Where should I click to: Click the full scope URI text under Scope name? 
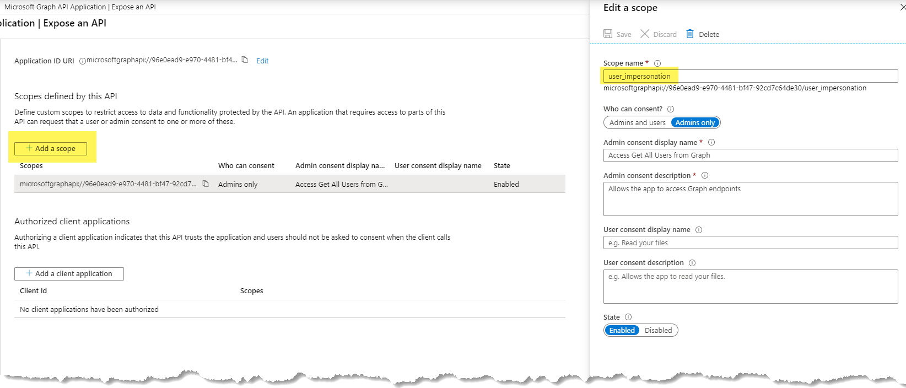tap(735, 88)
